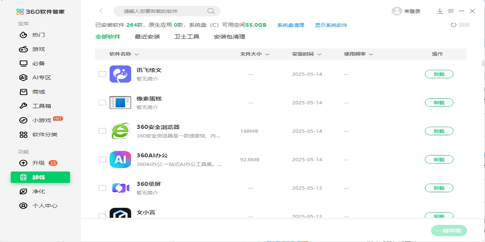
Task: Click the back arrow beside search box
Action: click(101, 11)
